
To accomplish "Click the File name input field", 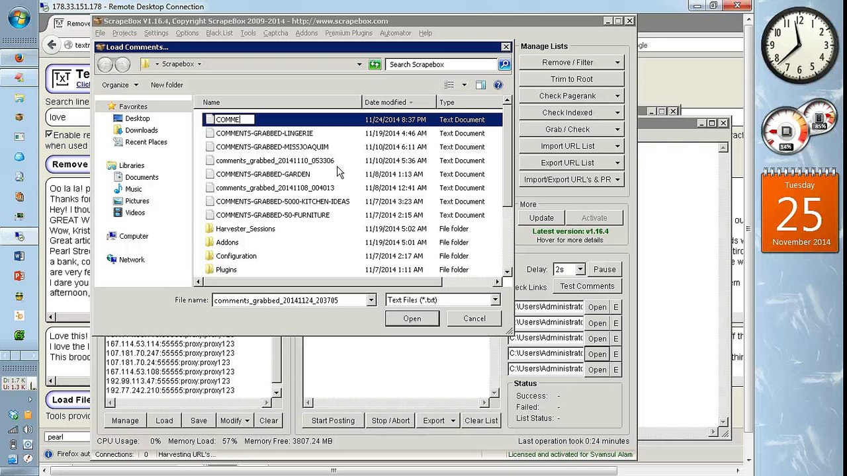I will (290, 300).
